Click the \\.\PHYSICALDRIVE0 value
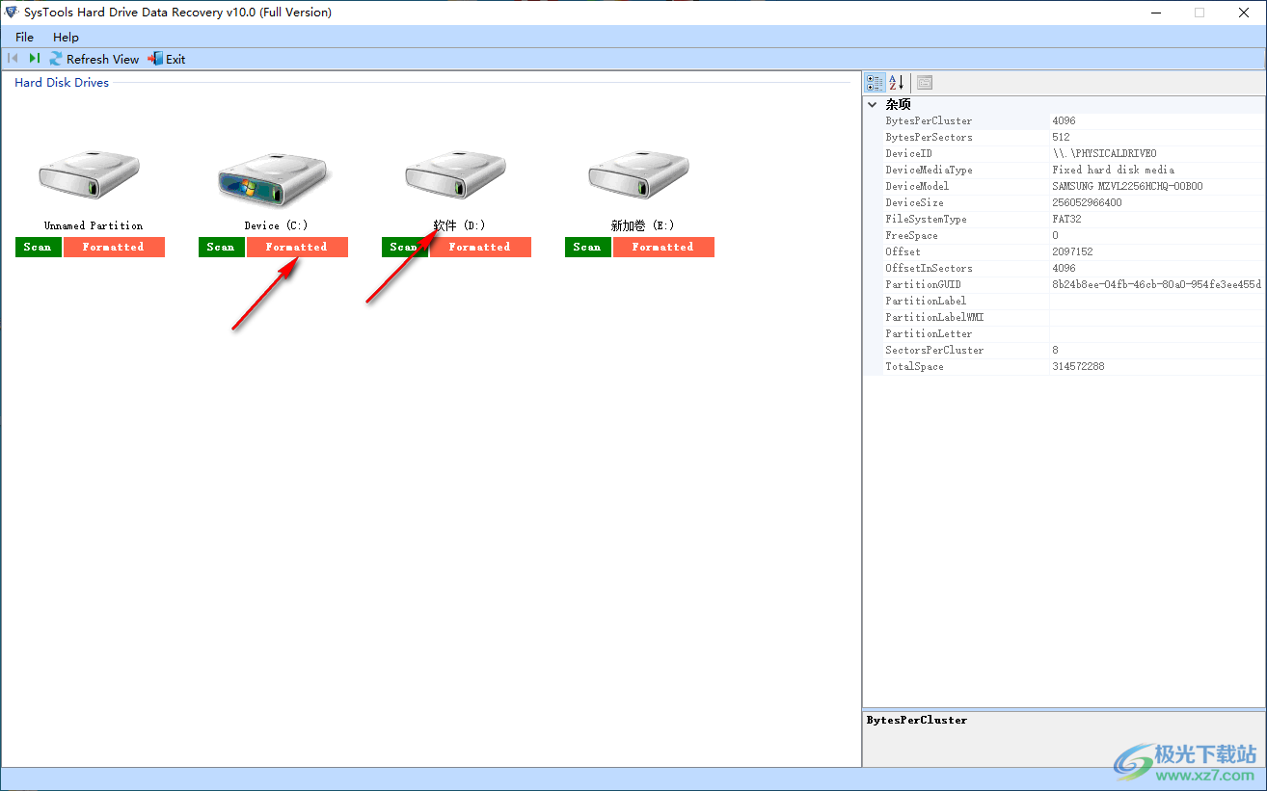The width and height of the screenshot is (1267, 791). pyautogui.click(x=1104, y=154)
